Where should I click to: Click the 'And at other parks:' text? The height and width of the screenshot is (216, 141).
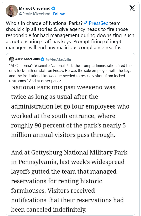(x=45, y=81)
